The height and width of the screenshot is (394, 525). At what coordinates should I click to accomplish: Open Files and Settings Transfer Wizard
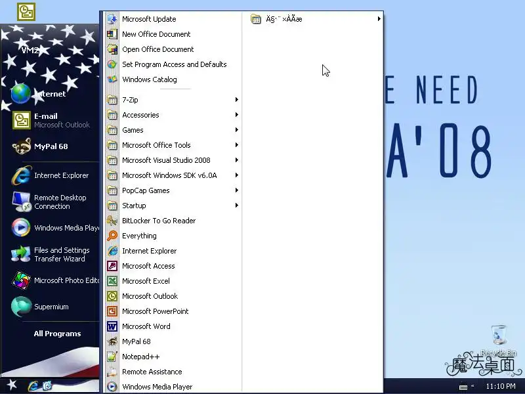[51, 254]
